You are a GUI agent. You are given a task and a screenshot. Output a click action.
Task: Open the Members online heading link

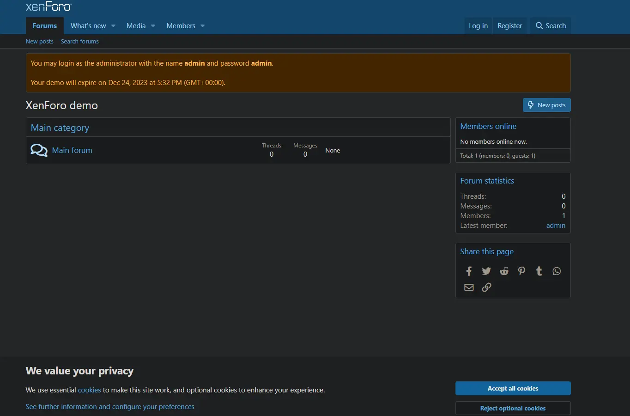click(x=488, y=126)
